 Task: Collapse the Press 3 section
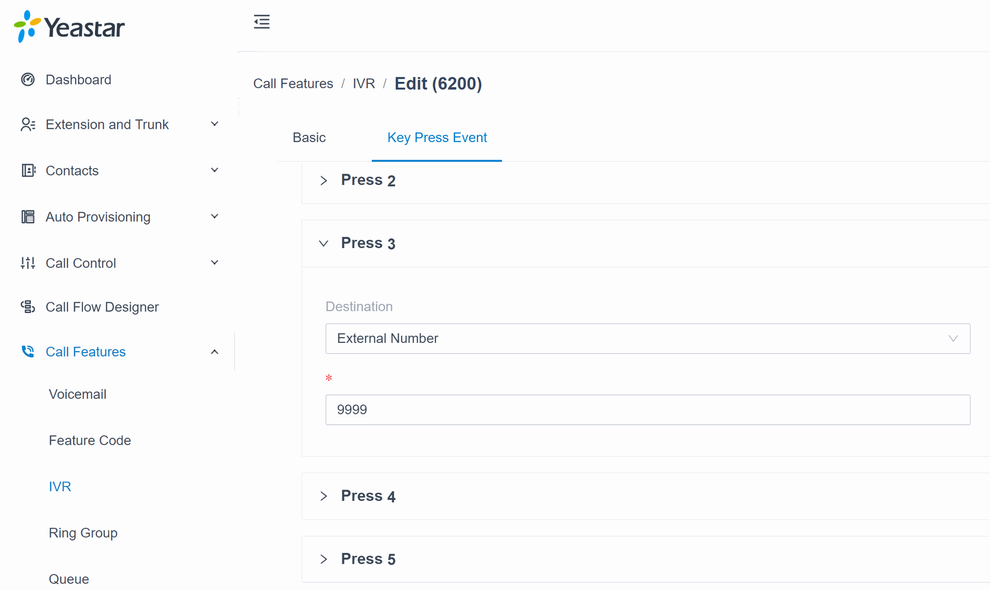coord(324,244)
